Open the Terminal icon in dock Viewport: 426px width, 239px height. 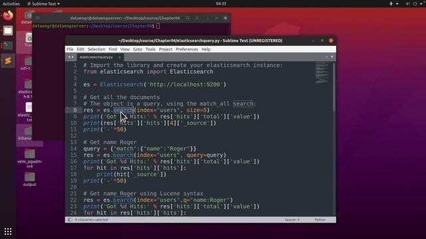(8, 46)
